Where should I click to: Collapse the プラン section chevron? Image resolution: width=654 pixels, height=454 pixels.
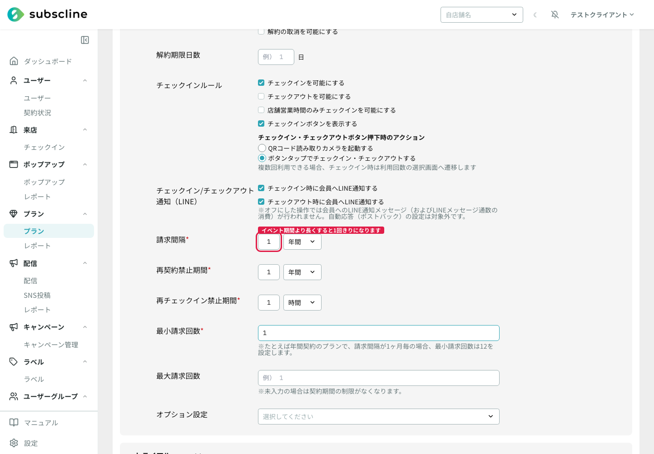[x=85, y=214]
